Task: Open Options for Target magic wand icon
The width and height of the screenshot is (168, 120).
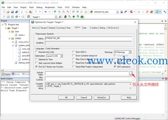Action: (60, 17)
